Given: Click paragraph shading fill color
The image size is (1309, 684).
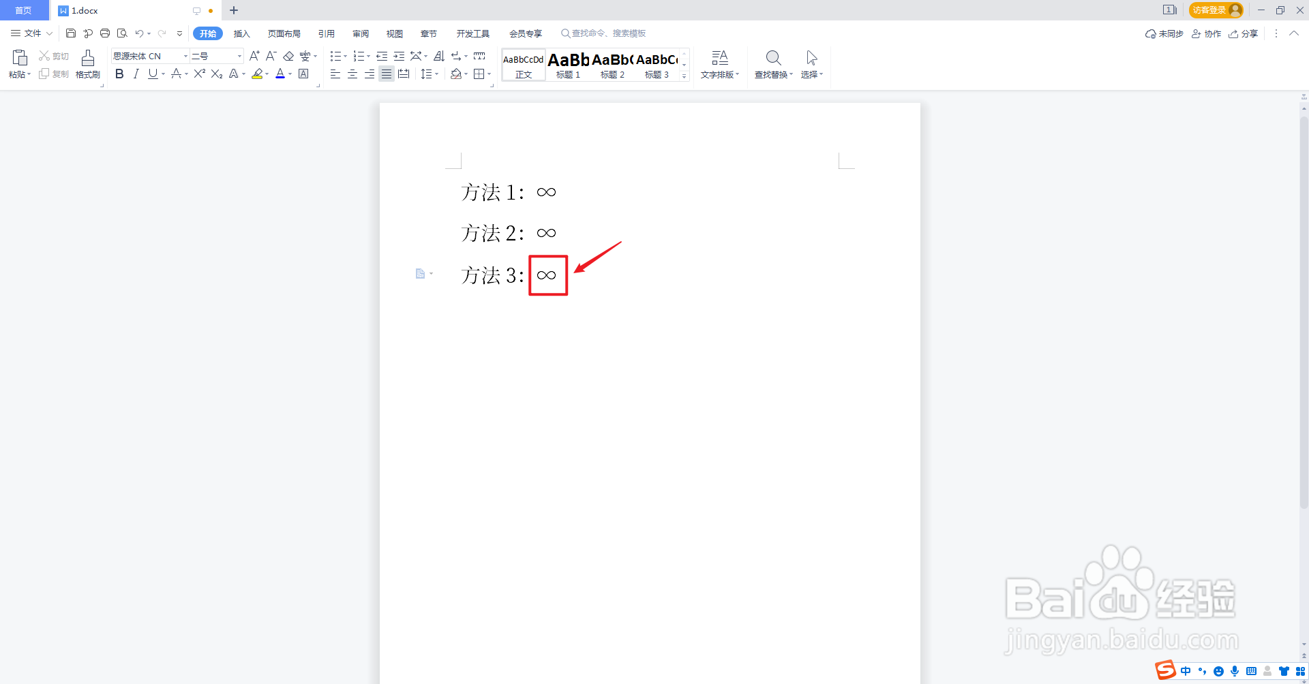Looking at the screenshot, I should [x=456, y=74].
